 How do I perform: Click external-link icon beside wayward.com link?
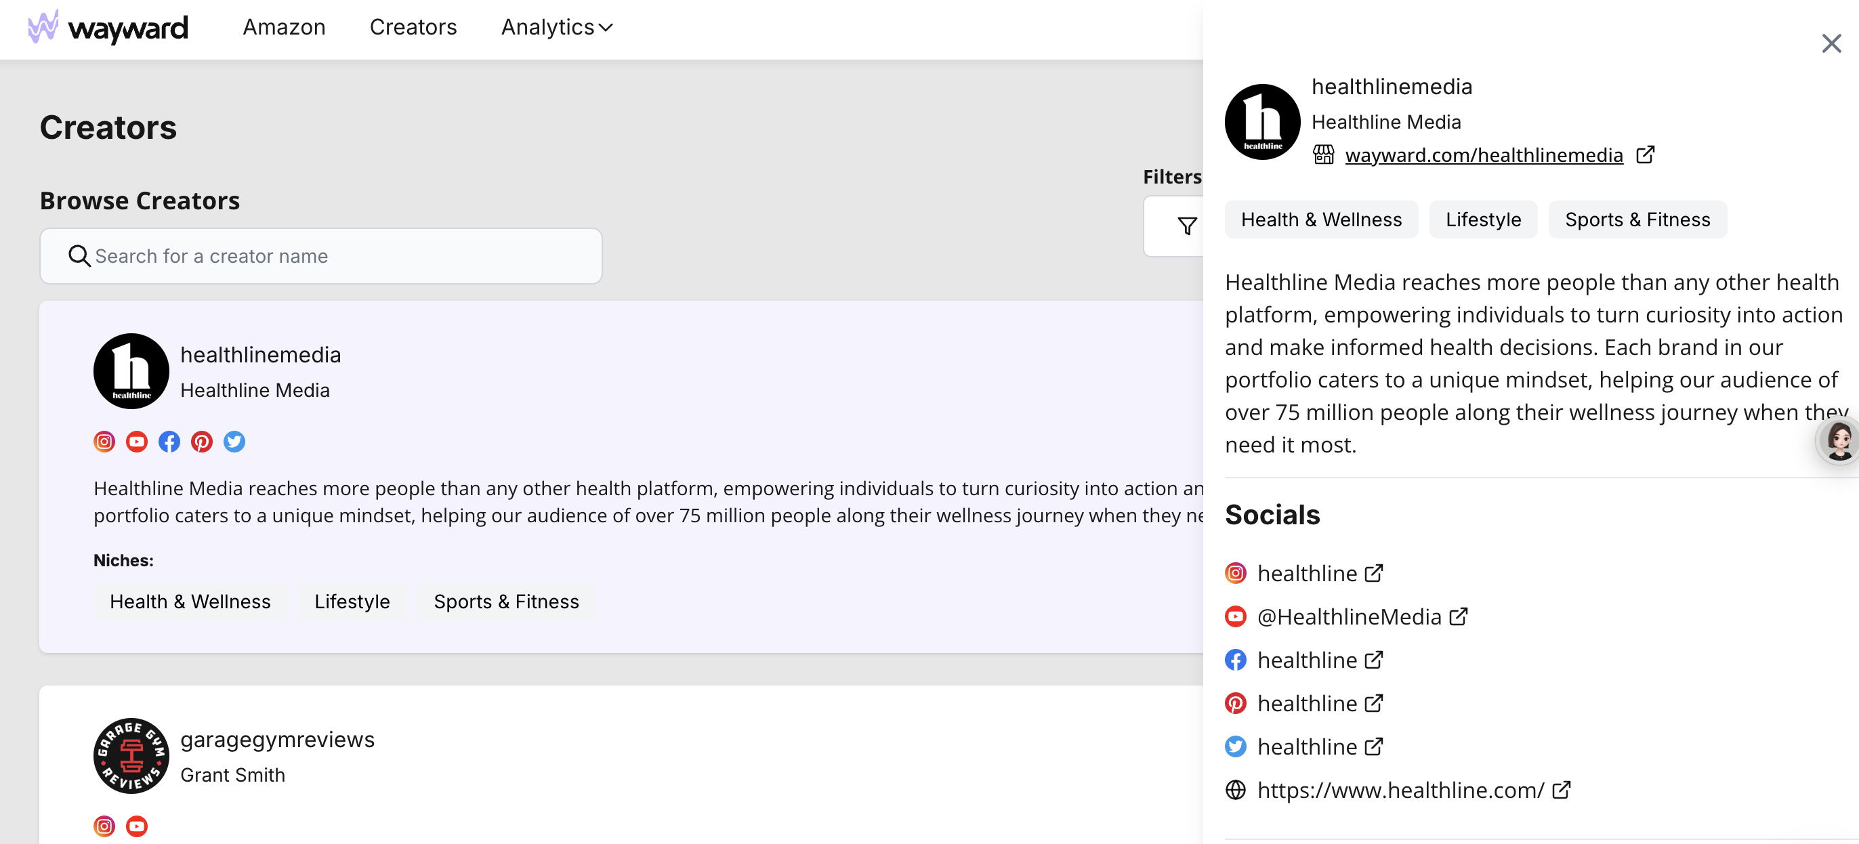click(1646, 154)
